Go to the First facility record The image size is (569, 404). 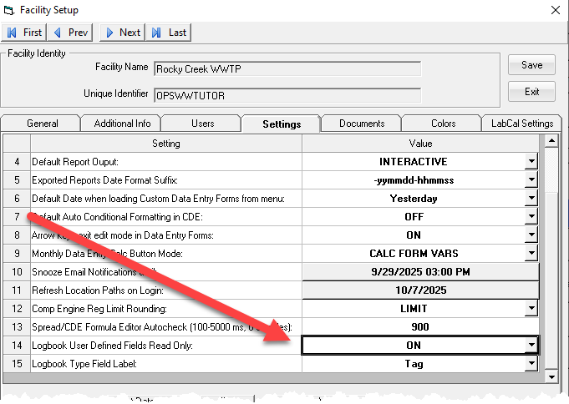pyautogui.click(x=24, y=33)
